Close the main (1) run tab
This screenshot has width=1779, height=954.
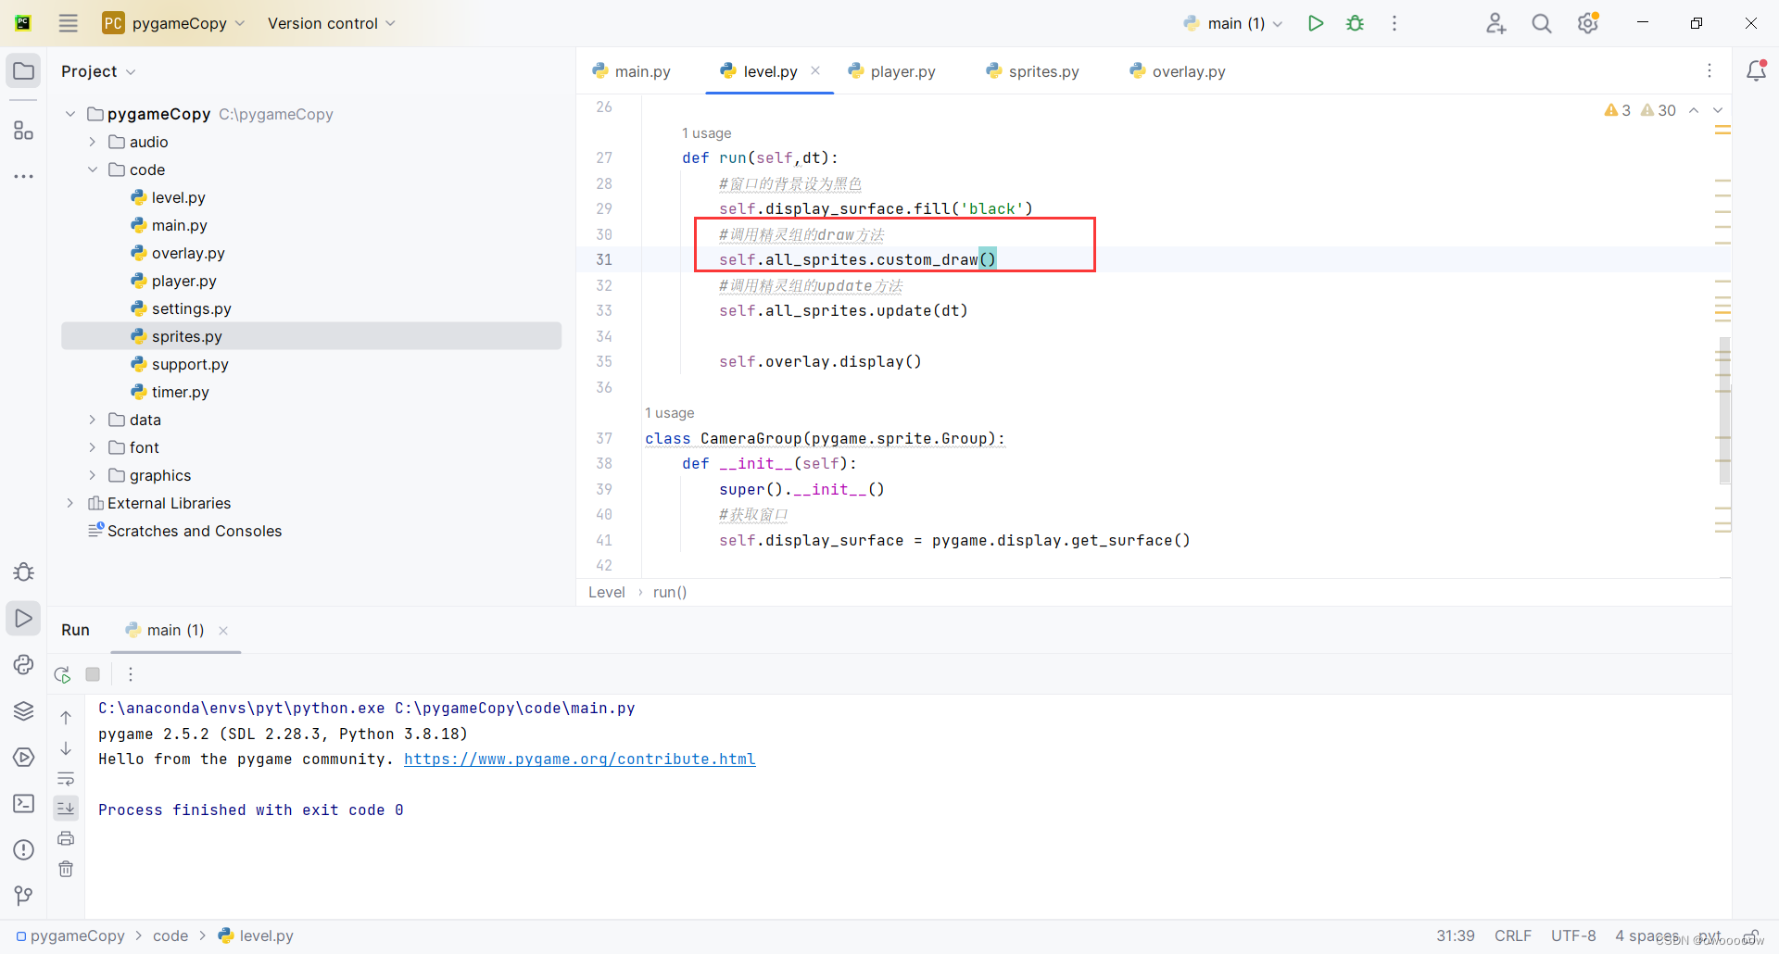[223, 631]
